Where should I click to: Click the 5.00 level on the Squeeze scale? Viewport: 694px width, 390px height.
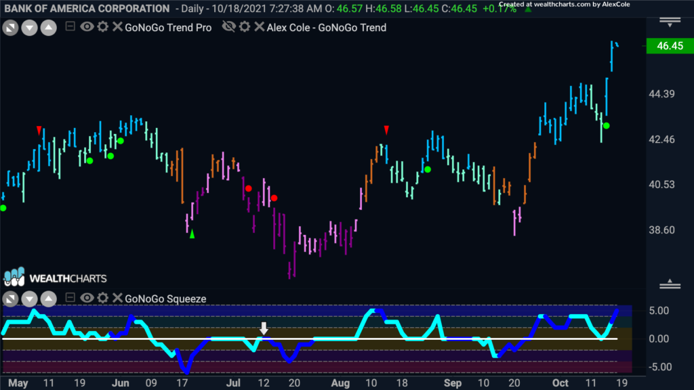pos(659,311)
